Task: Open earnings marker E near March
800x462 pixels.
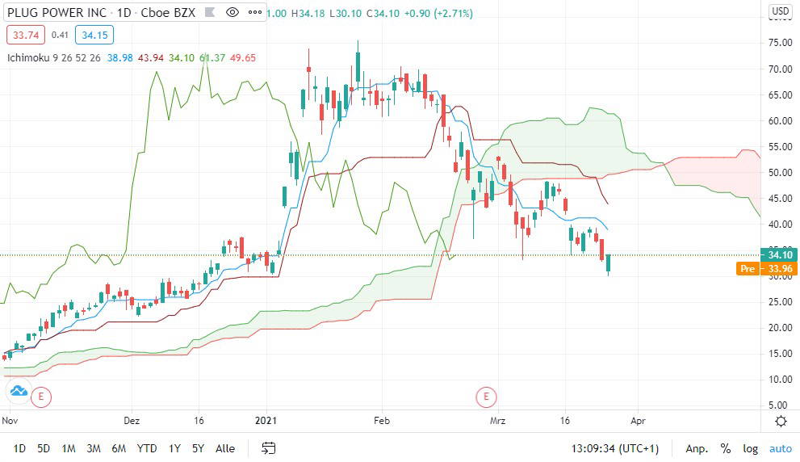Action: point(486,397)
